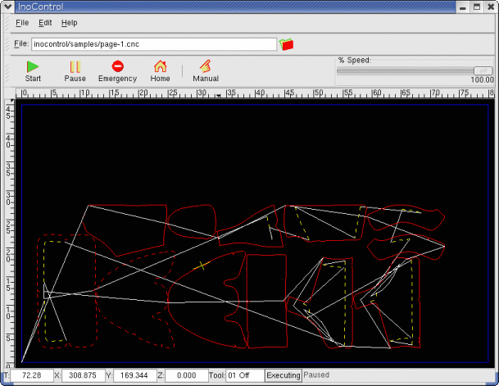The width and height of the screenshot is (499, 386).
Task: Click the Tool 01 Off field
Action: point(244,375)
